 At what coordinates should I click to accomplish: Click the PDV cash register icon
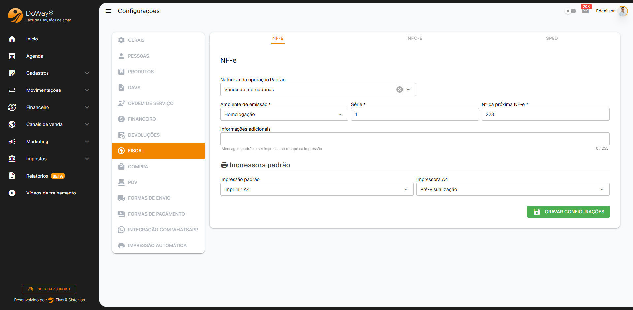[x=121, y=182]
